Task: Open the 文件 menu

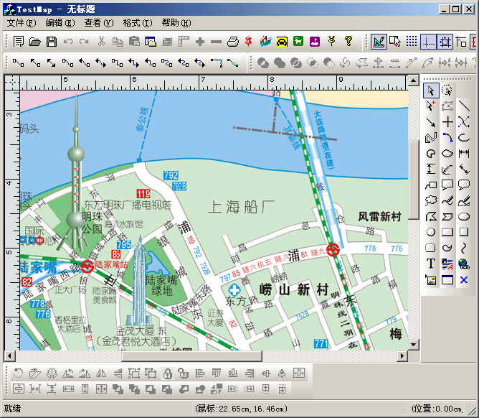Action: 19,23
